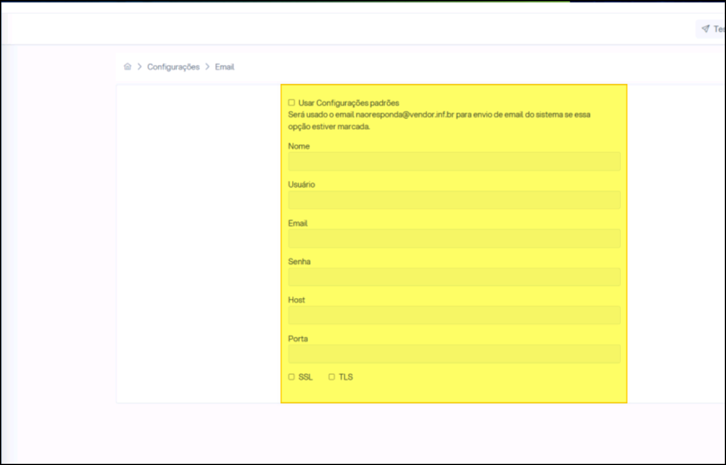Tick the TLS checkbox
This screenshot has width=726, height=465.
pos(332,377)
